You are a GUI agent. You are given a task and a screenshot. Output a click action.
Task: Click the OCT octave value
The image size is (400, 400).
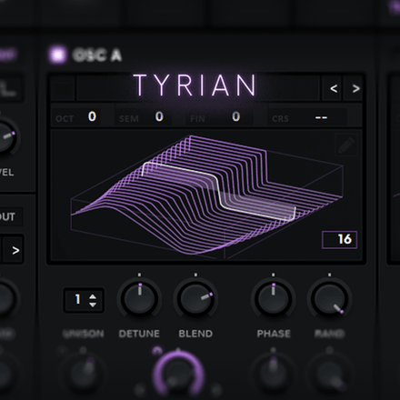[92, 116]
